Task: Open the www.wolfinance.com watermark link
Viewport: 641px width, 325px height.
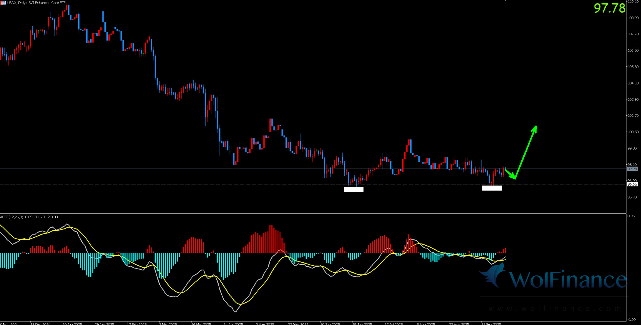Action: (555, 308)
